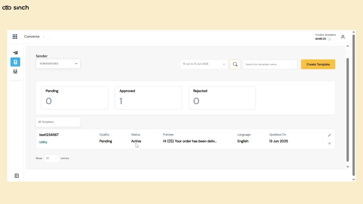
Task: Edit template test1234567 pencil icon
Action: point(330,135)
